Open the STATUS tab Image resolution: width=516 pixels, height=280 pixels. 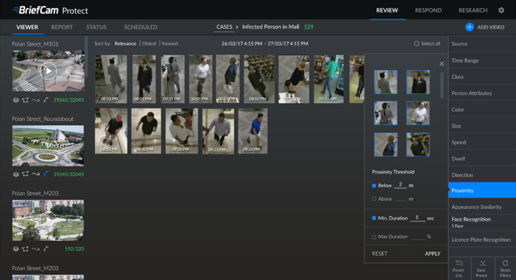tap(96, 27)
